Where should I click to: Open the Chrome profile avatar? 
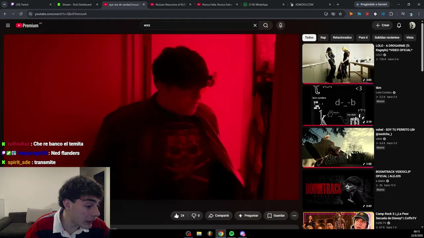(x=411, y=14)
